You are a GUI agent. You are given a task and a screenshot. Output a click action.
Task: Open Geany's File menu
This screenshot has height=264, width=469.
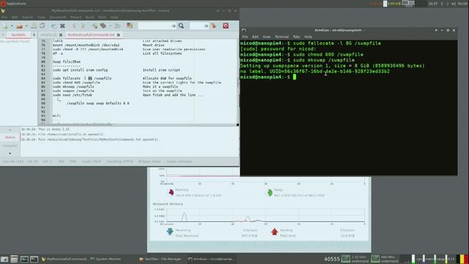[4, 18]
